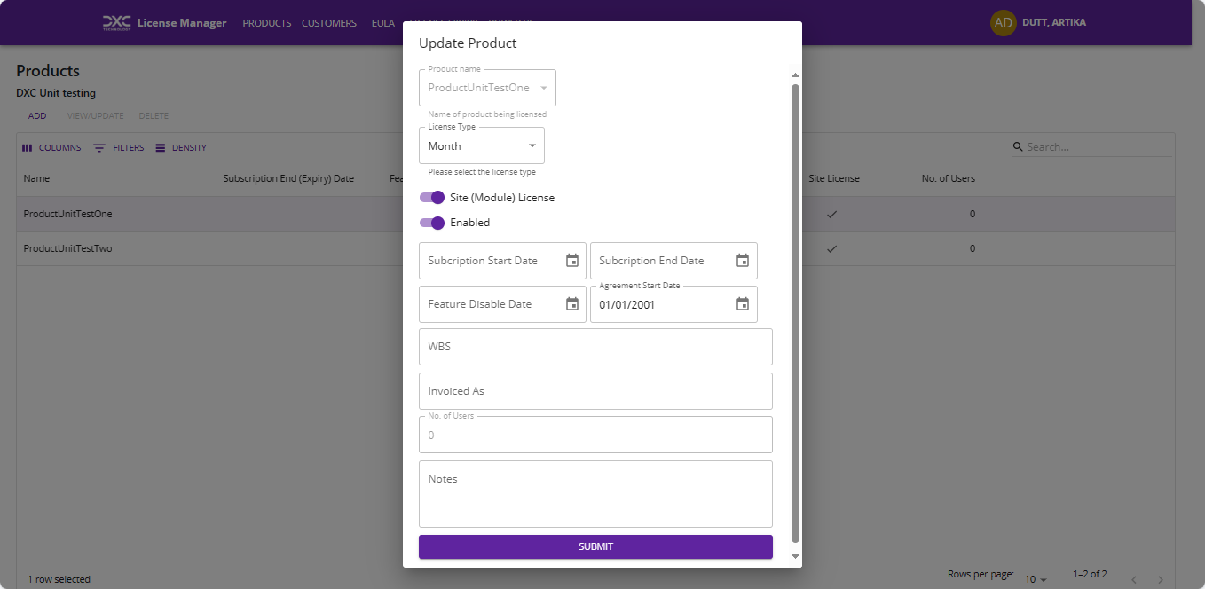This screenshot has width=1205, height=589.
Task: Open the Rows per page dropdown
Action: 1036,579
